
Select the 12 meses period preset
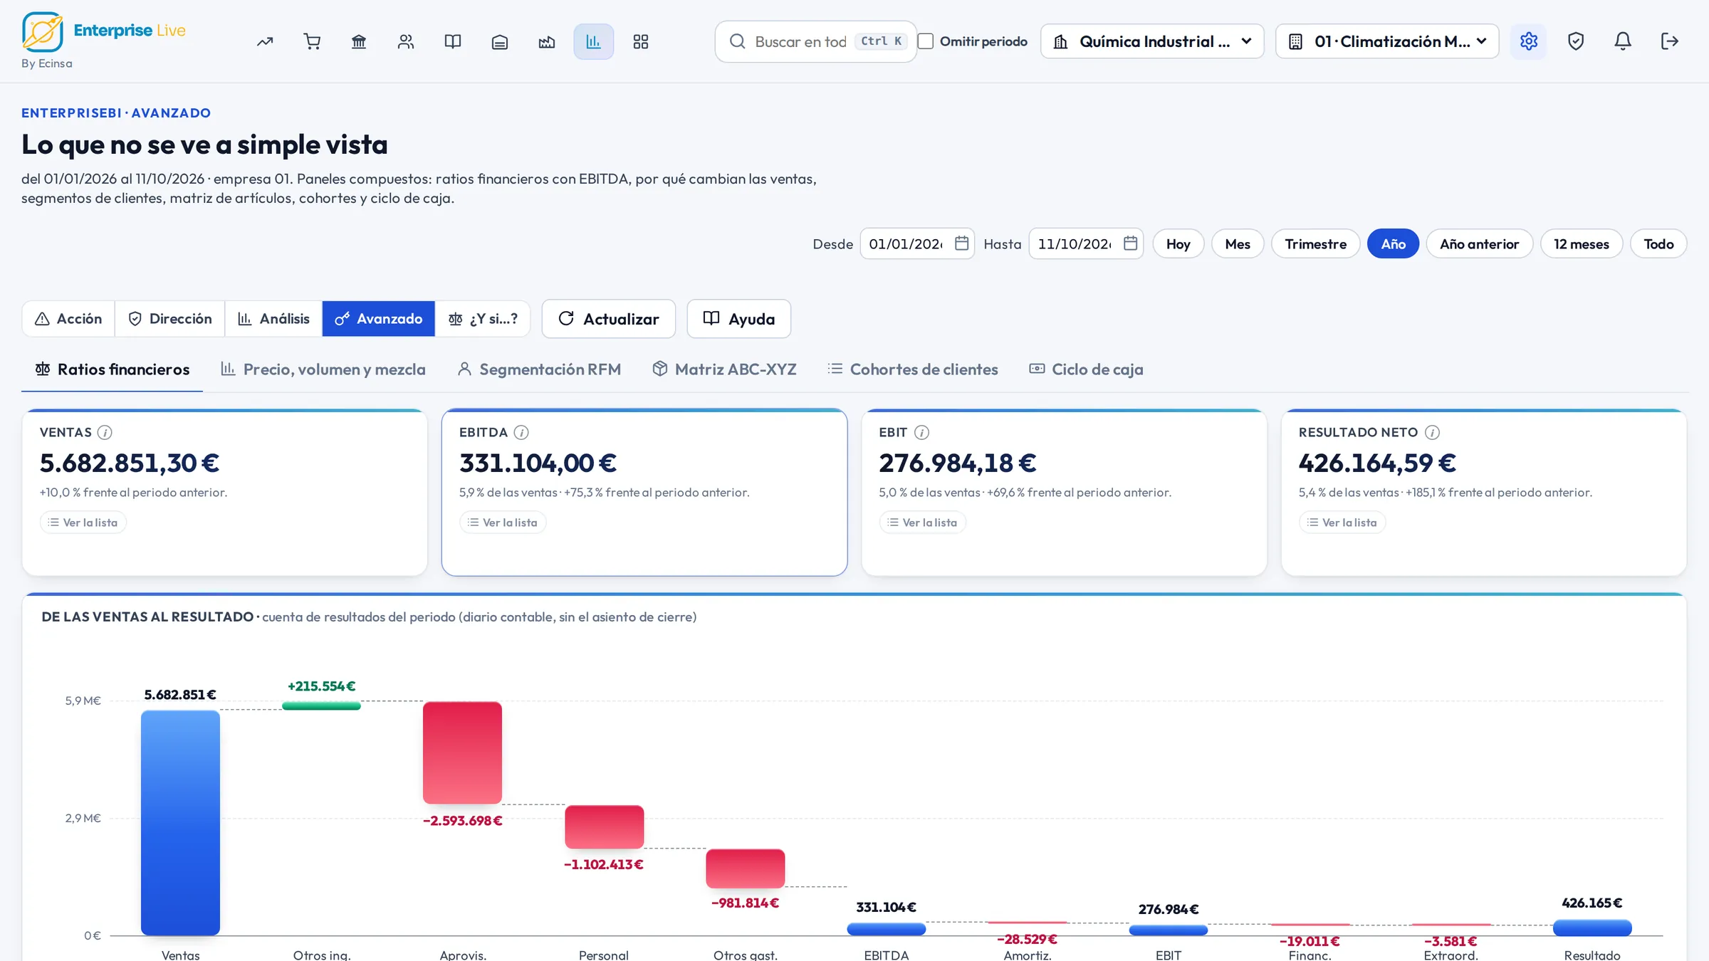(x=1581, y=243)
